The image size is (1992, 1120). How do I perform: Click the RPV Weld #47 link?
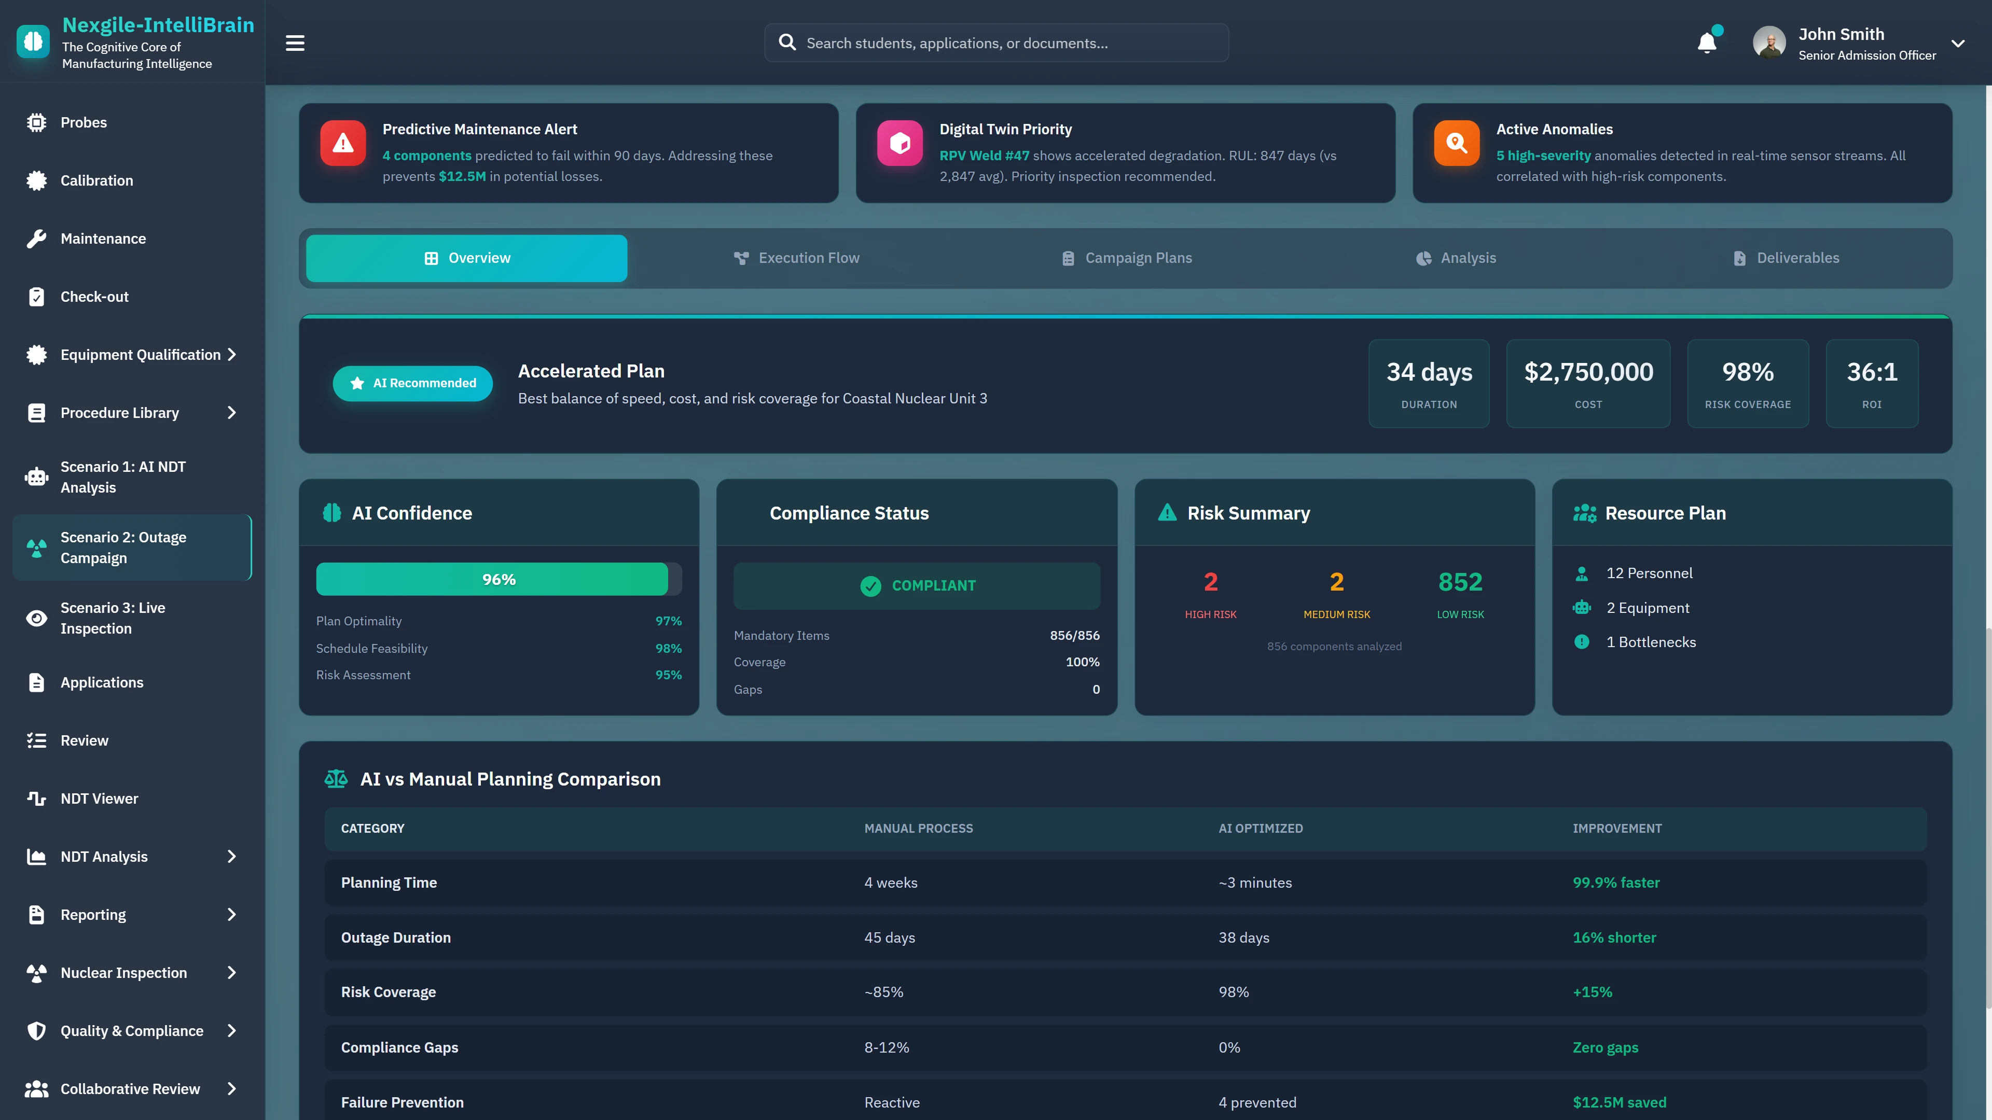pyautogui.click(x=983, y=156)
